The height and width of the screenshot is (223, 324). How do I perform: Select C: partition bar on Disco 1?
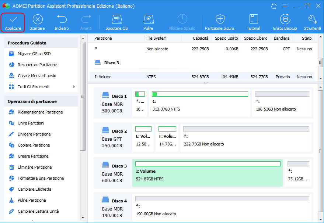pyautogui.click(x=200, y=102)
